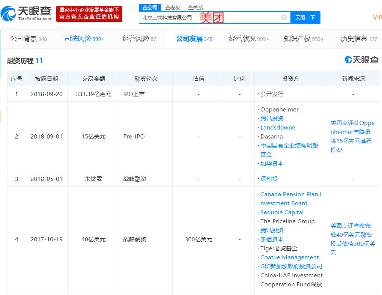382x295 pixels.
Task: Open the 深创投 investor link
Action: (269, 179)
